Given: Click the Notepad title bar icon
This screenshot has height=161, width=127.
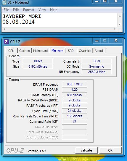Looking at the screenshot, I should click(x=4, y=2).
